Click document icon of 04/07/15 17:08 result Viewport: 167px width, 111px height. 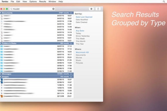click(x=2, y=21)
